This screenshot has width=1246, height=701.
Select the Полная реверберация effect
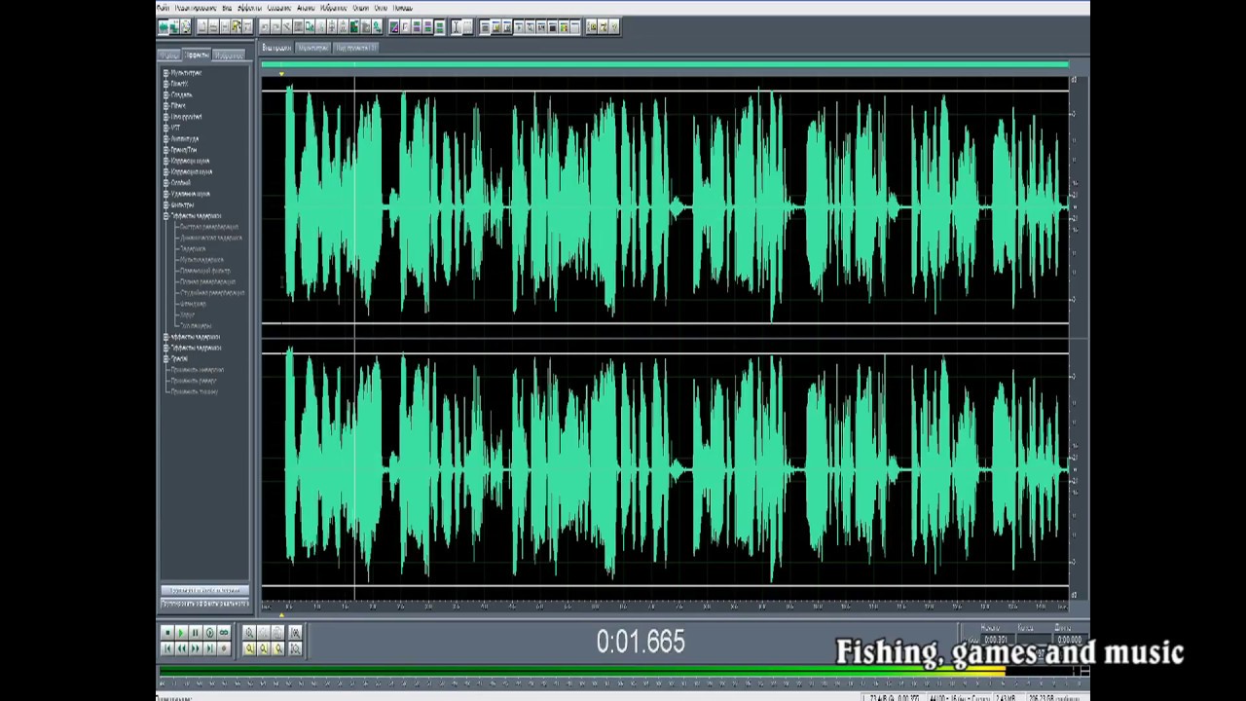tap(207, 281)
